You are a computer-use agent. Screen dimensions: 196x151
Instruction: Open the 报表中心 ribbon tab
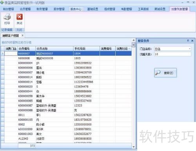click(76, 9)
